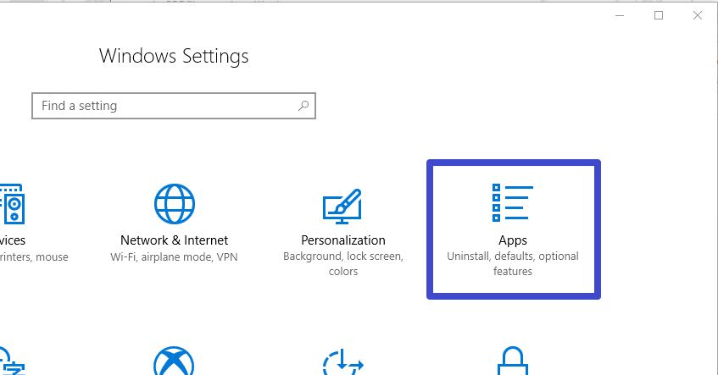Open the Network & Internet label

click(174, 240)
